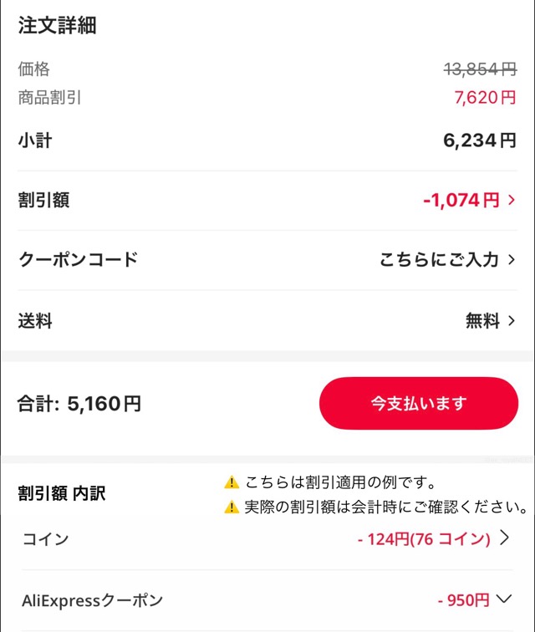
Task: Click the struck-through 13,854円 original price
Action: [x=480, y=70]
